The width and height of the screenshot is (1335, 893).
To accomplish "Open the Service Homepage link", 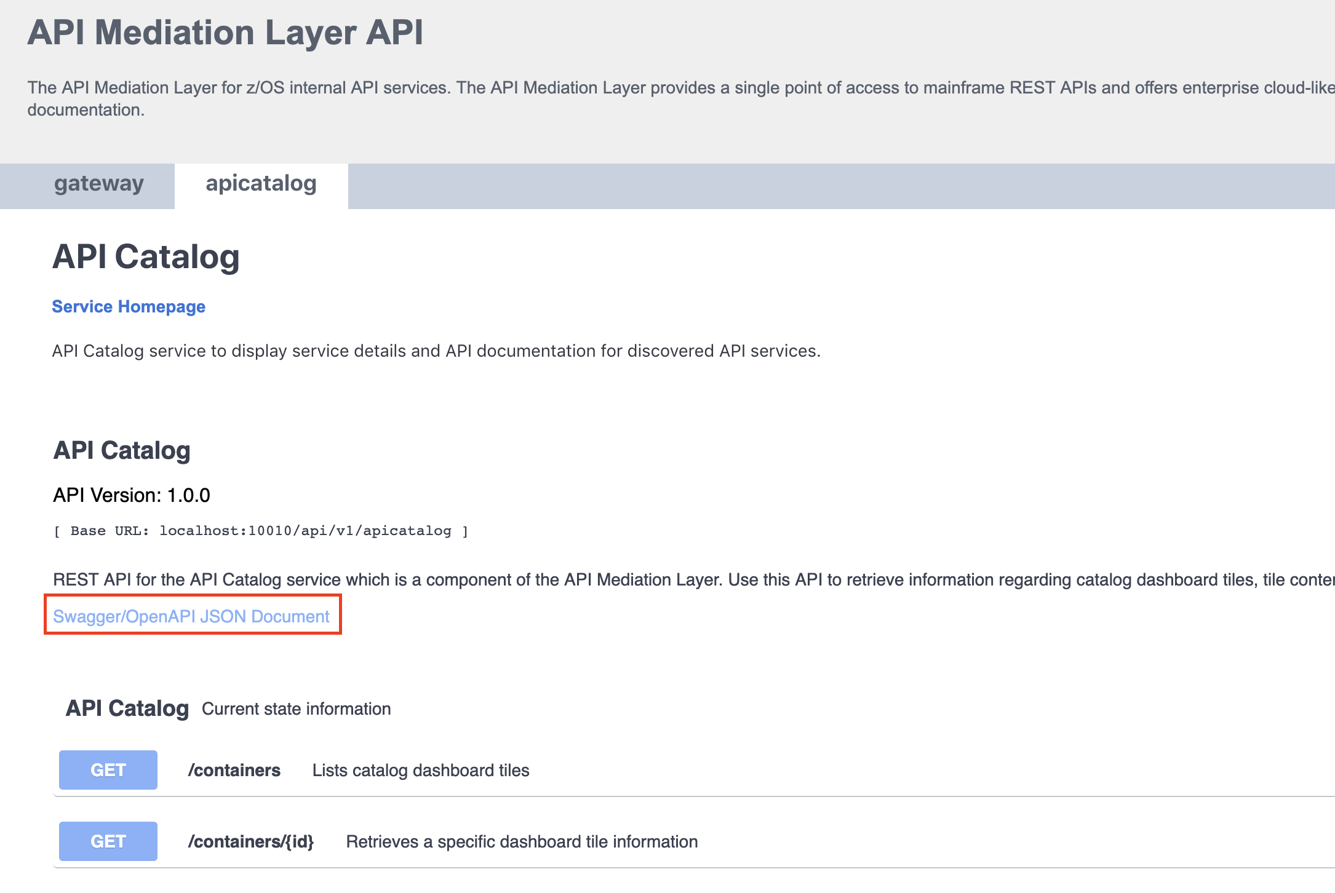I will (129, 306).
